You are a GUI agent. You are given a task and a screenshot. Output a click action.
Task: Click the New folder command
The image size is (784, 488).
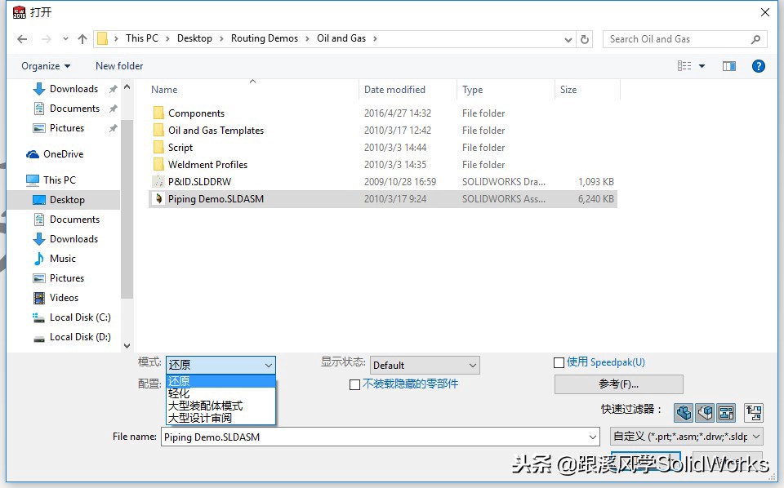pyautogui.click(x=118, y=66)
